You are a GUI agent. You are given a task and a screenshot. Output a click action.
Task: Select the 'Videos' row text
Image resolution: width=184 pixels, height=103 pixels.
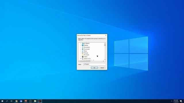(x=86, y=57)
